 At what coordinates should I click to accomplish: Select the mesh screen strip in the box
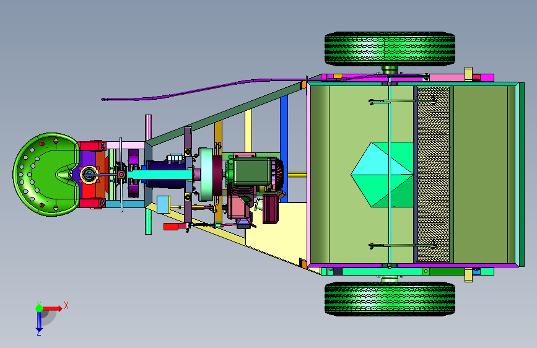click(x=433, y=175)
